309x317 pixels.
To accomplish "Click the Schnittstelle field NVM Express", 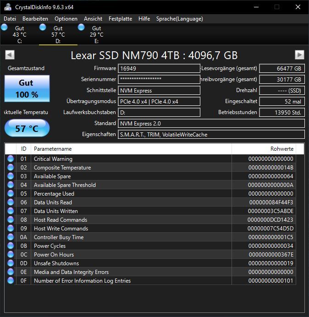I will point(159,90).
